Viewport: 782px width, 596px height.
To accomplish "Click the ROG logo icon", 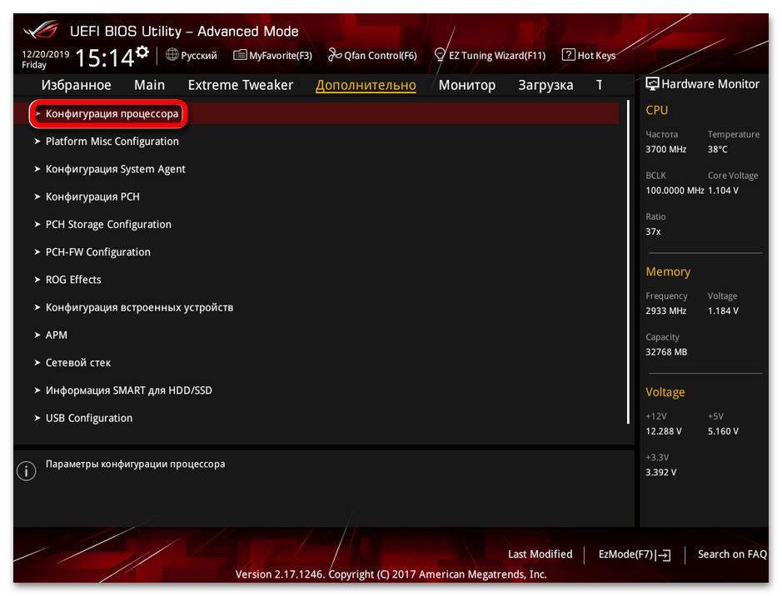I will [x=41, y=31].
